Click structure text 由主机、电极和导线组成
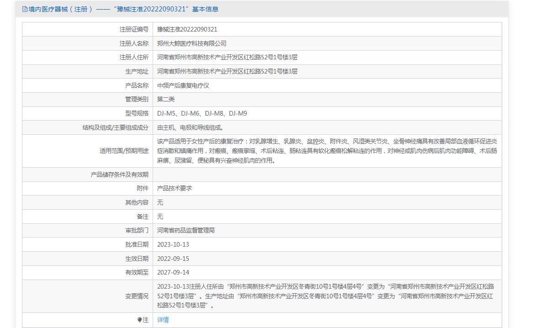Image resolution: width=537 pixels, height=328 pixels. [190, 128]
